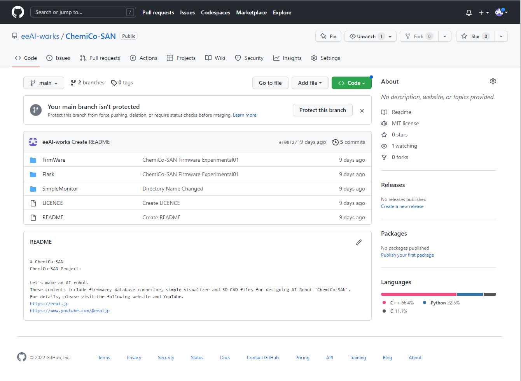Open commit hash ef08f27
The image size is (521, 381).
(288, 142)
